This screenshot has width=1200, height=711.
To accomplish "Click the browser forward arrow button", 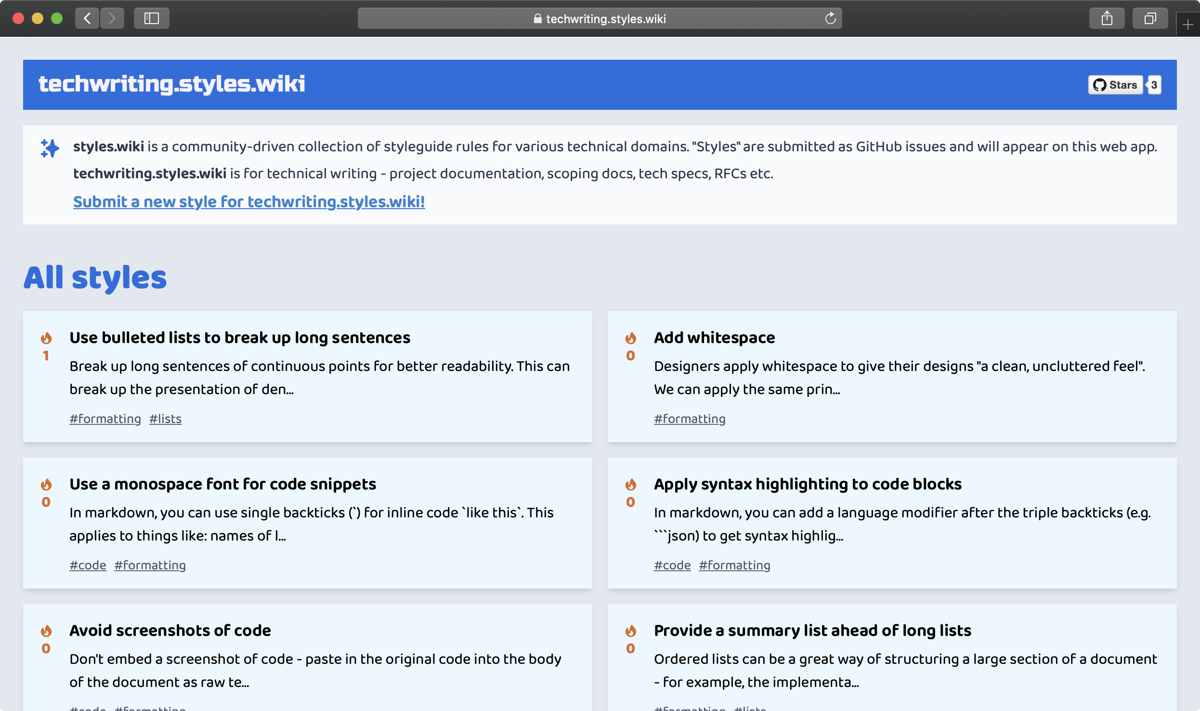I will coord(112,18).
